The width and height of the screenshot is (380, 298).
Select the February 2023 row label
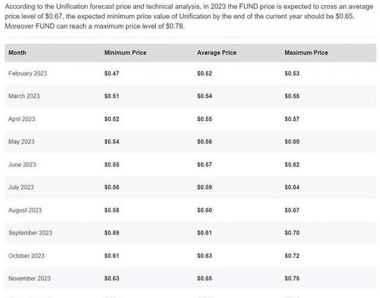(27, 73)
